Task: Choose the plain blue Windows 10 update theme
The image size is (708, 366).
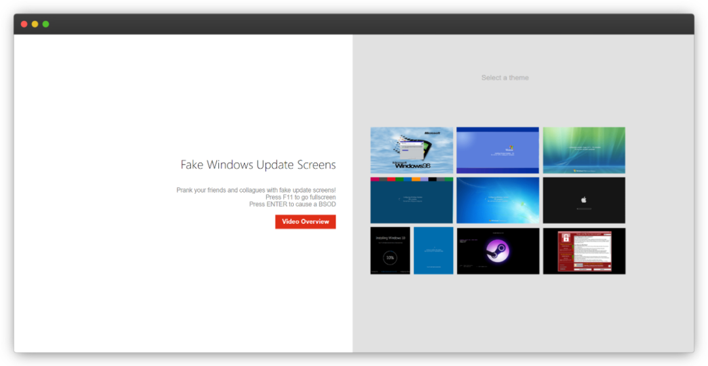Action: click(433, 251)
